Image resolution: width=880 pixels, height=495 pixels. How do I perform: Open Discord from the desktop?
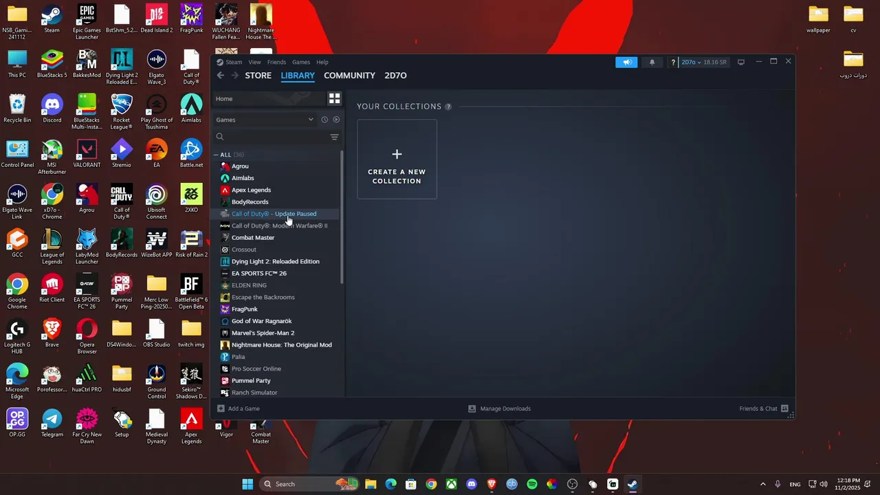click(52, 109)
